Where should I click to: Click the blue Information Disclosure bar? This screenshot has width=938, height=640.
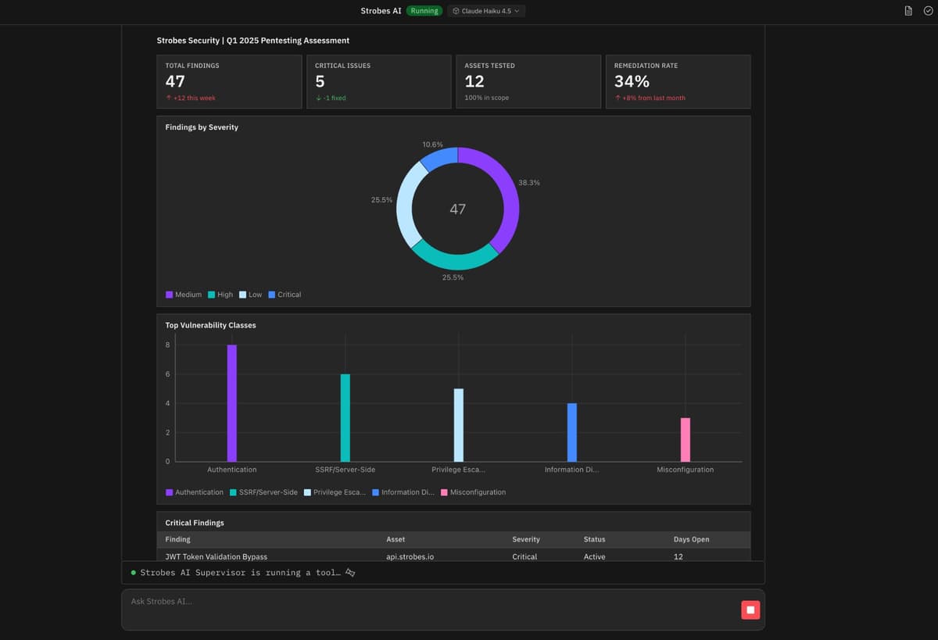click(x=572, y=432)
